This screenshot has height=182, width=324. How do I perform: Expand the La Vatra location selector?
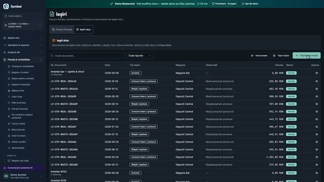(x=23, y=25)
